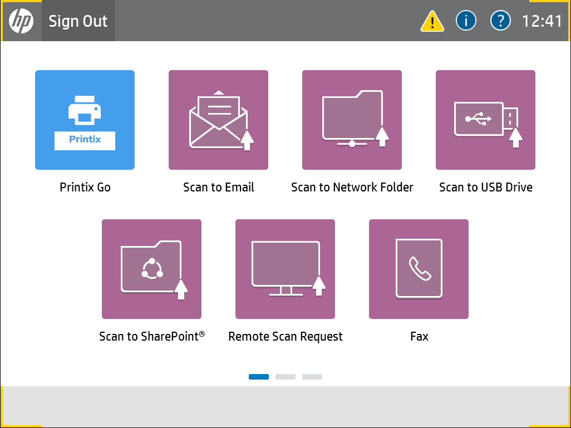Launch the Scan to SharePoint folder icon

(151, 269)
